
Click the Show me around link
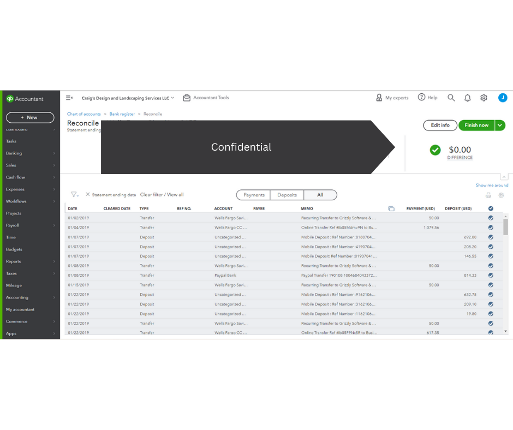point(492,185)
